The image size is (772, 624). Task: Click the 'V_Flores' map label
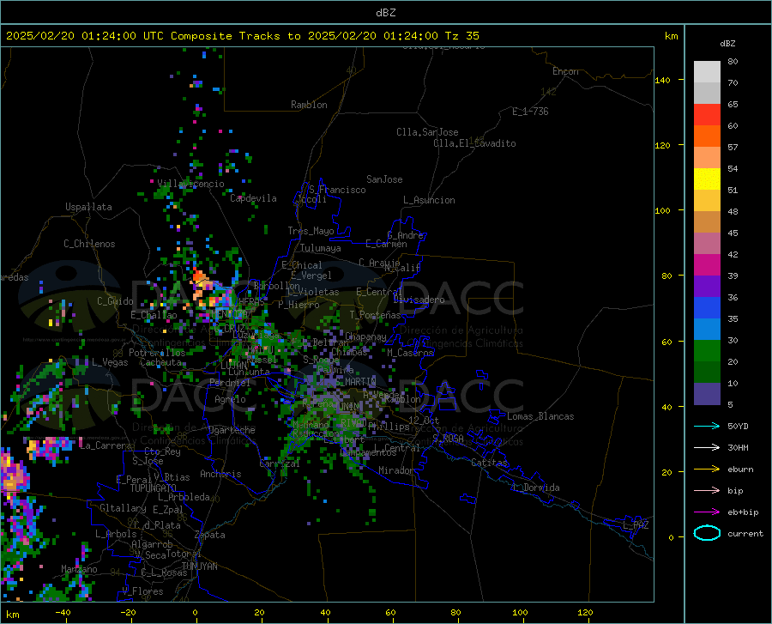tap(142, 591)
